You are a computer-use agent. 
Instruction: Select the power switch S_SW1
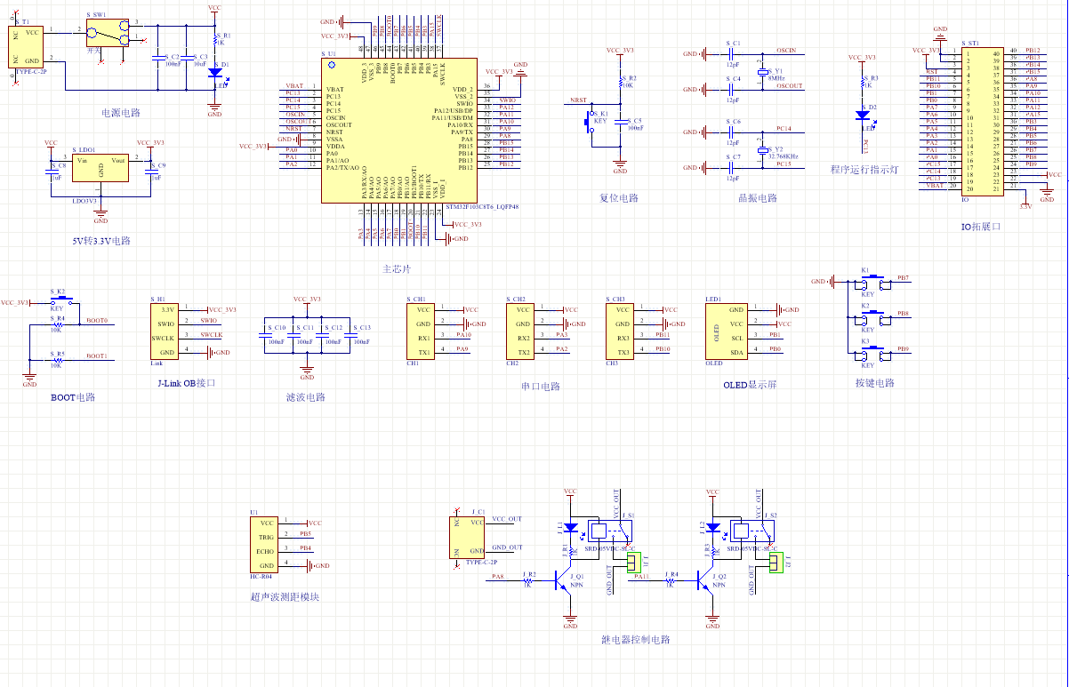point(109,32)
